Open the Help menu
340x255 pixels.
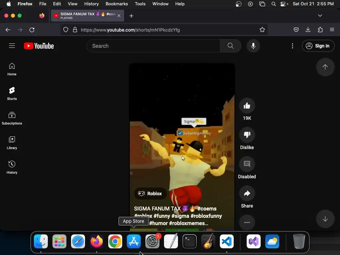tap(180, 4)
